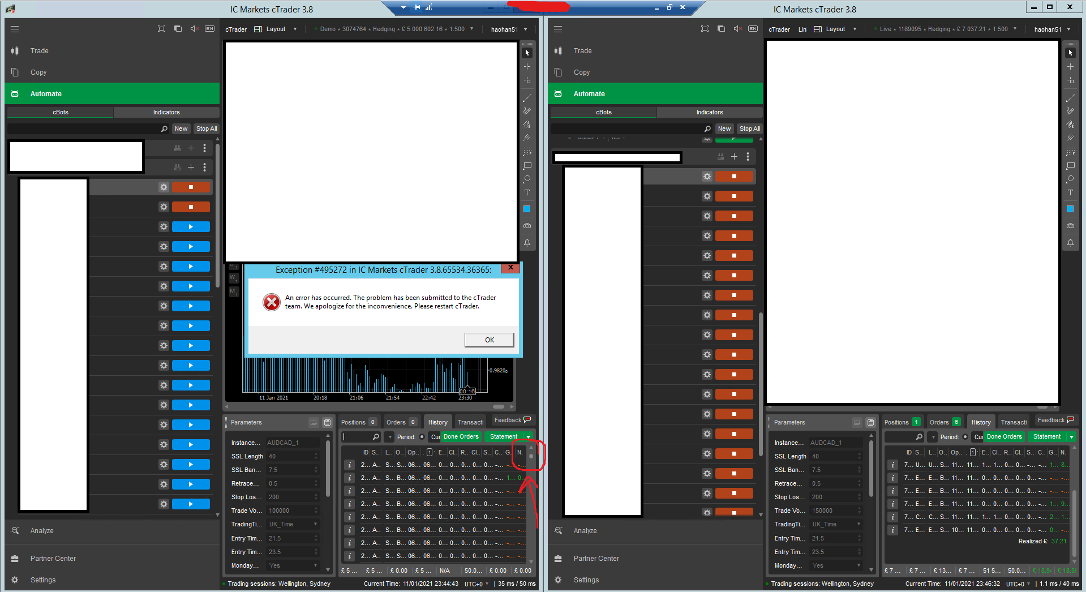Viewport: 1086px width, 592px height.
Task: Click OK in the exception dialog
Action: point(490,340)
